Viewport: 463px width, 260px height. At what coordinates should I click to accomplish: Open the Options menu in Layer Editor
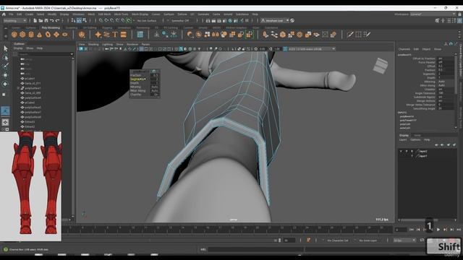click(x=415, y=139)
